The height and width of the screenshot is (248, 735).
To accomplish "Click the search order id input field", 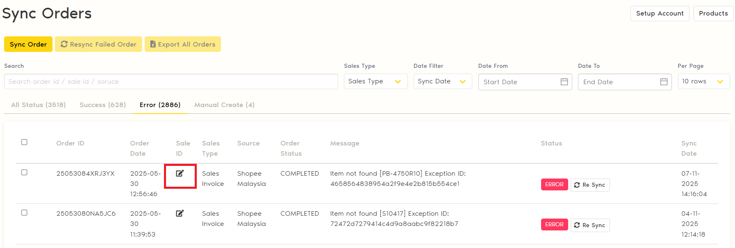I will click(x=171, y=81).
